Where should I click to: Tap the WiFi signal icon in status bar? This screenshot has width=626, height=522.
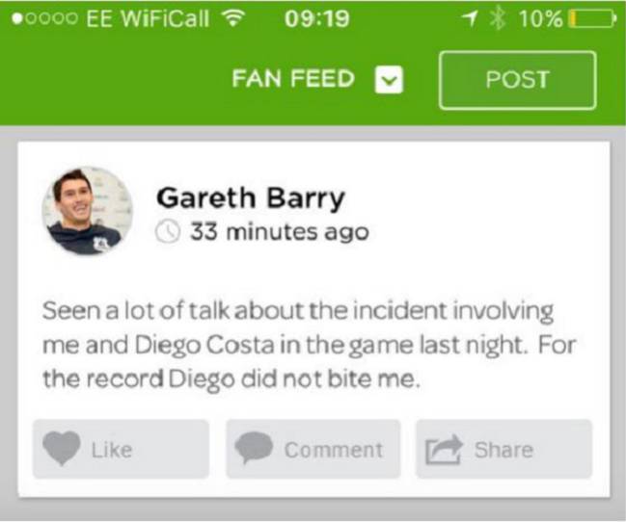click(233, 18)
